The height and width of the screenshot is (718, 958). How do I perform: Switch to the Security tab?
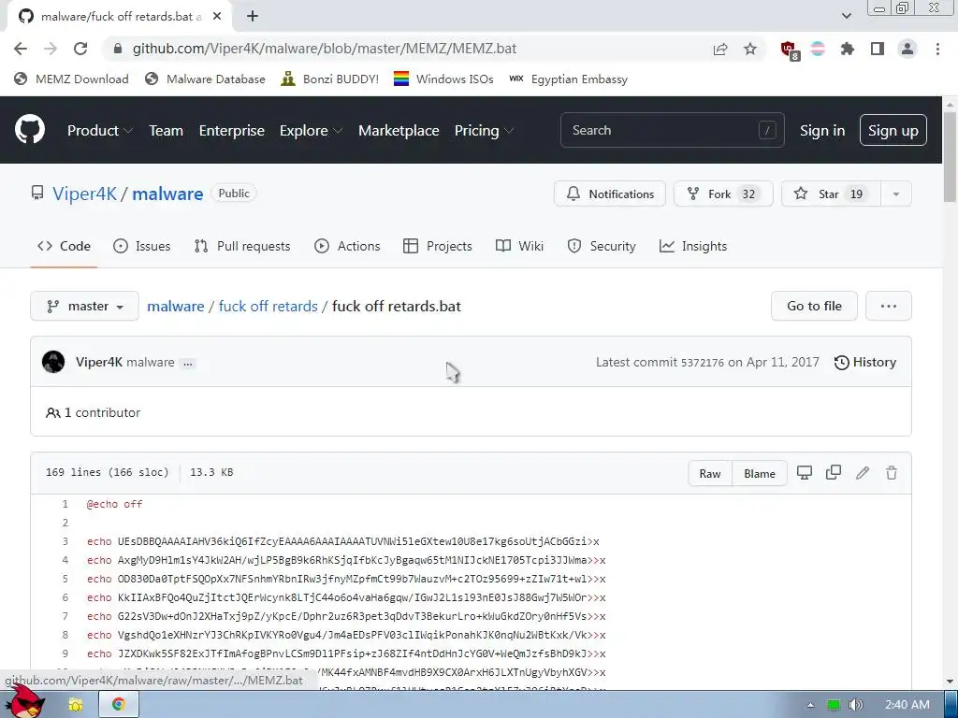[x=602, y=246]
